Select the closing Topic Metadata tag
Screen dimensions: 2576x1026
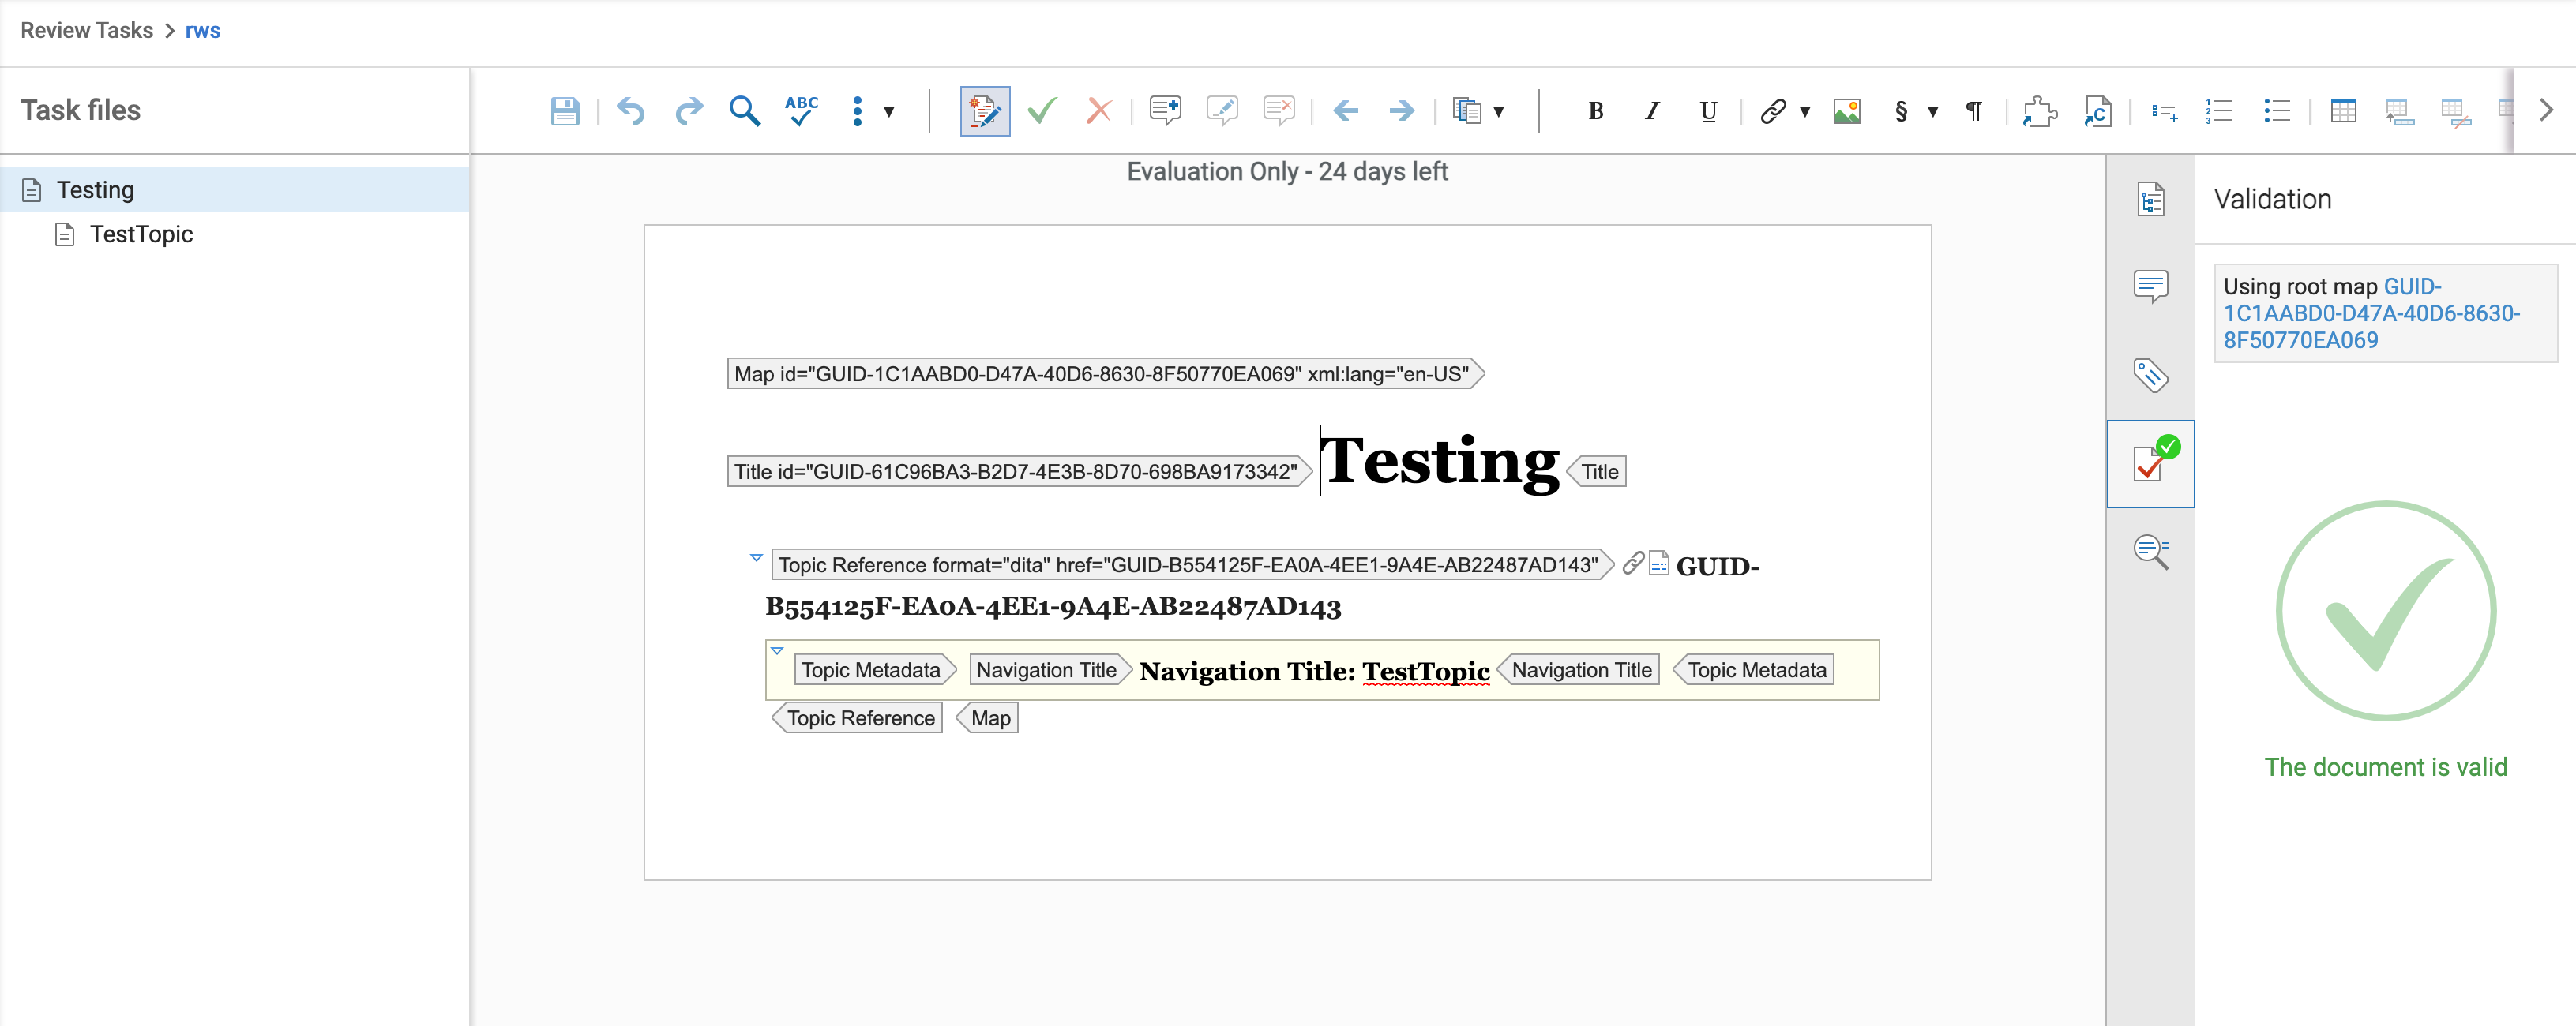1754,669
